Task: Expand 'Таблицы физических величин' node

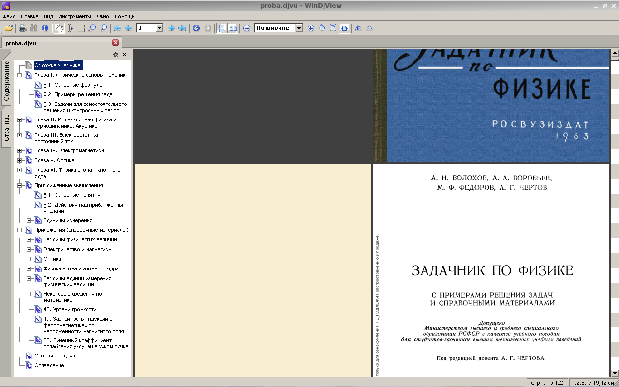Action: click(x=29, y=239)
